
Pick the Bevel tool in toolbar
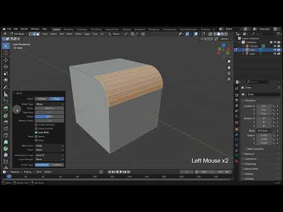pos(6,122)
